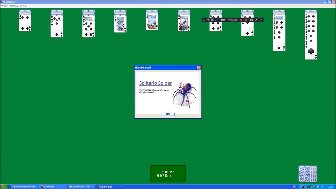Click the system tray clock showing 21:57
The image size is (336, 189).
tap(330, 187)
